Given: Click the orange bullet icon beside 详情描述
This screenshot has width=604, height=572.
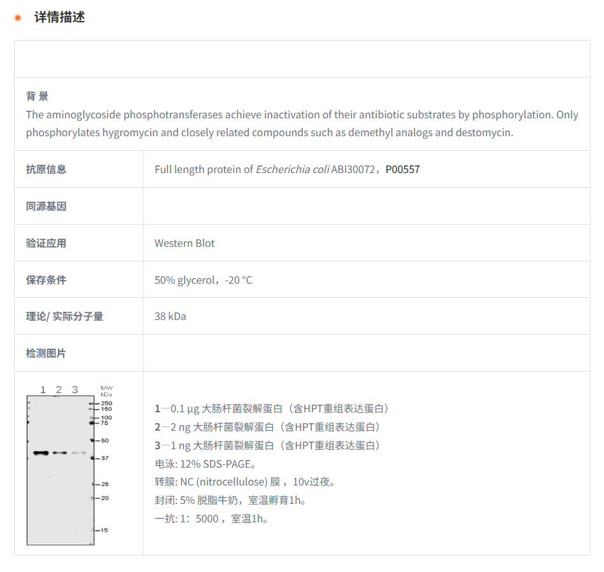Looking at the screenshot, I should (x=18, y=18).
